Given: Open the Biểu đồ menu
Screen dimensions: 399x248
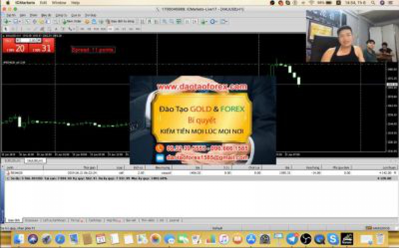Looking at the screenshot, I should (46, 15).
